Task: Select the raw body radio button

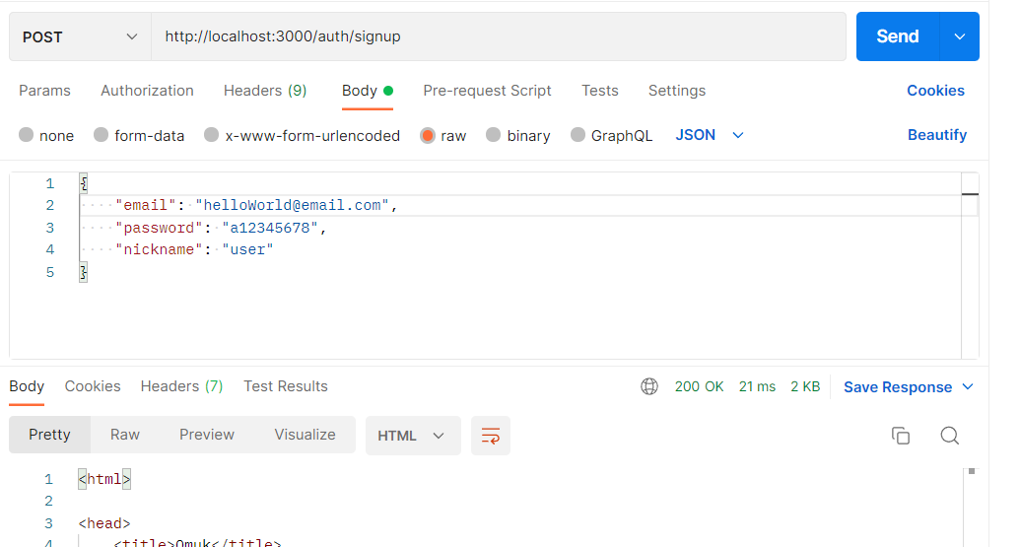Action: tap(428, 135)
